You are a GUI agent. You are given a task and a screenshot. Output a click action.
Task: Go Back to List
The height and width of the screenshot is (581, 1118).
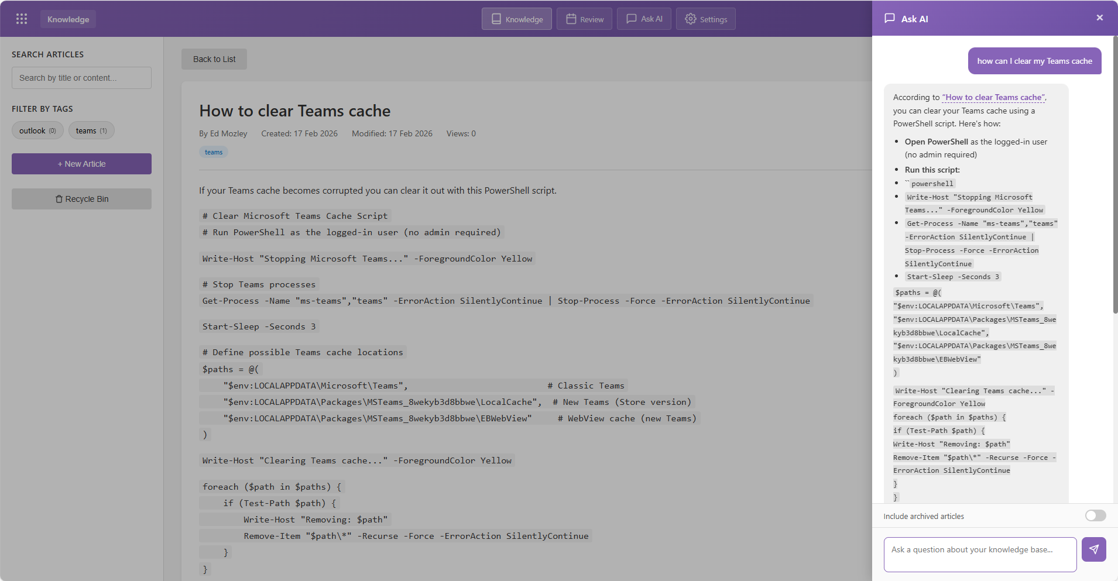coord(214,59)
